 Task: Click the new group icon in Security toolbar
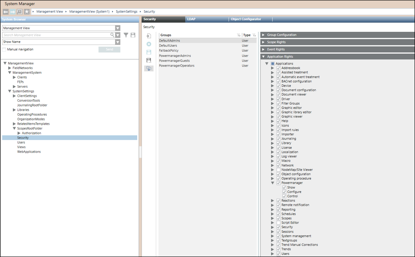click(149, 36)
